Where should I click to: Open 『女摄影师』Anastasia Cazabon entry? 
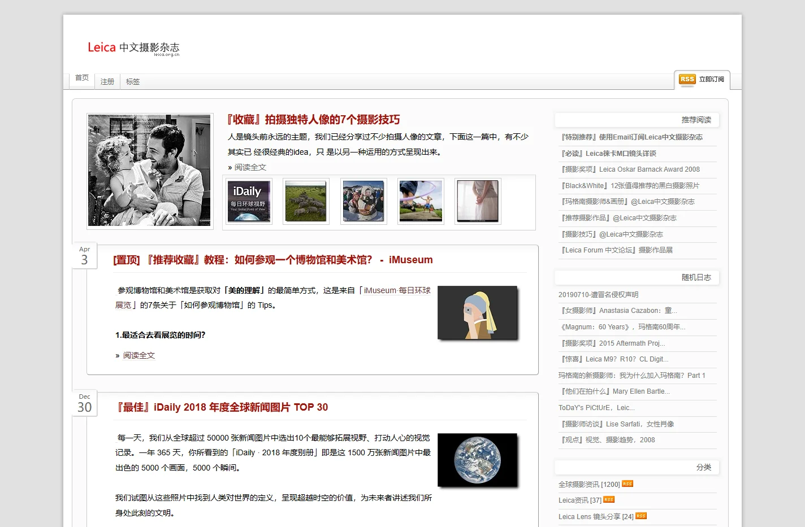click(x=618, y=311)
